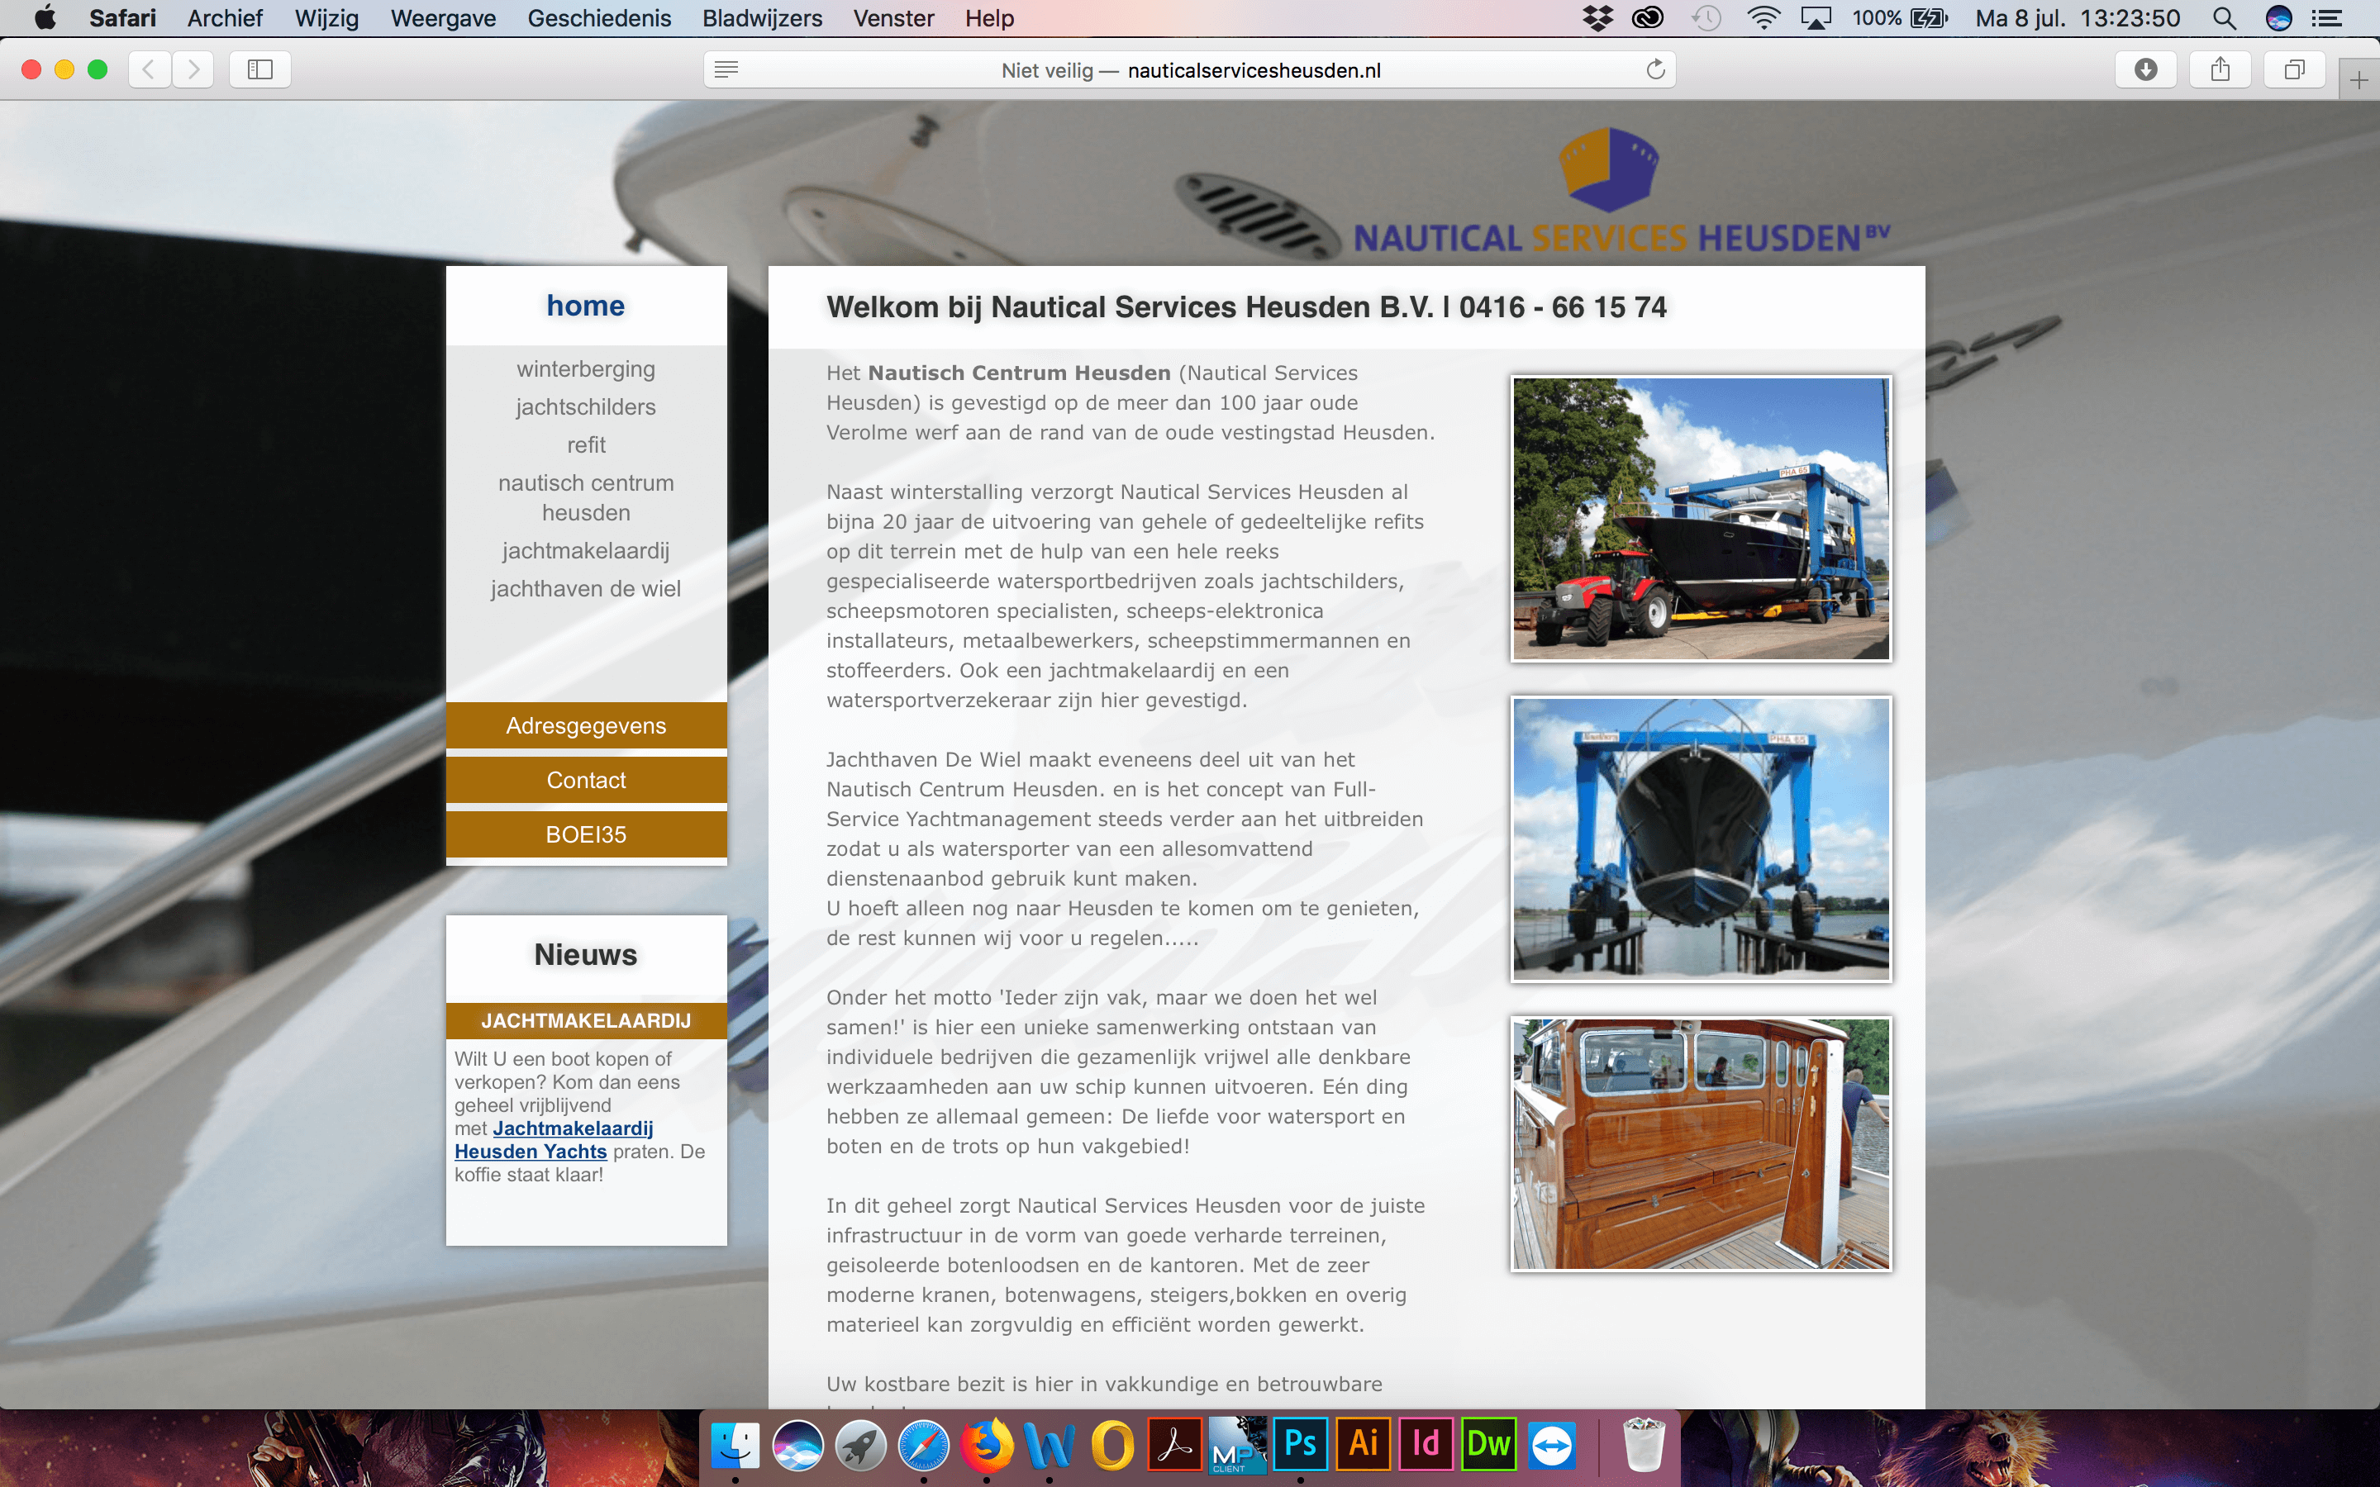
Task: Click the Safari forward arrow button
Action: point(193,69)
